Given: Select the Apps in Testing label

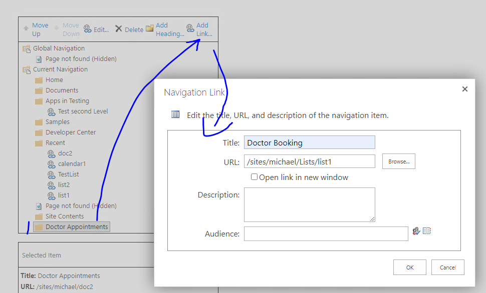Looking at the screenshot, I should pyautogui.click(x=67, y=101).
